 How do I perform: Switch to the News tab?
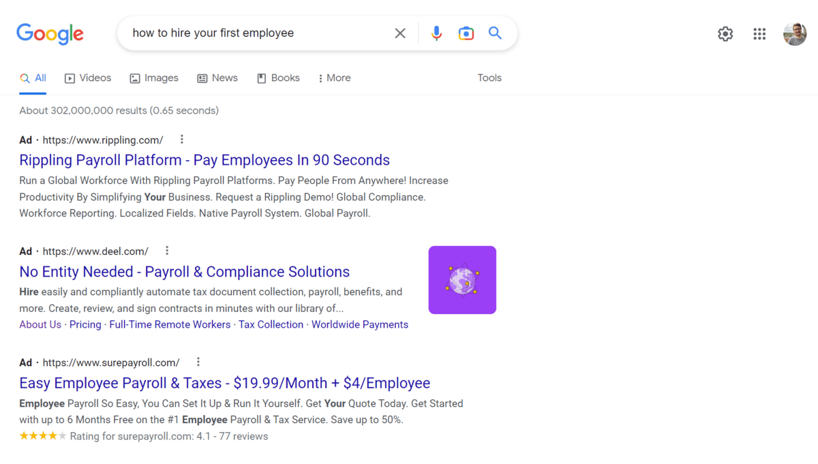(x=217, y=78)
